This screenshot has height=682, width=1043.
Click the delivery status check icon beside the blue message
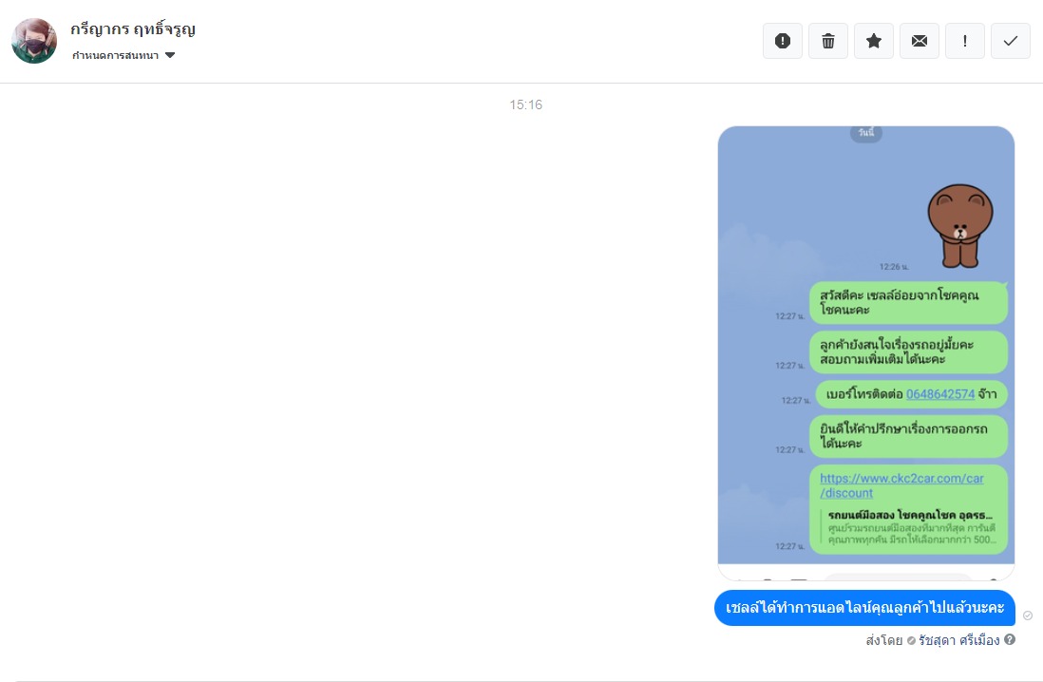pos(1028,616)
